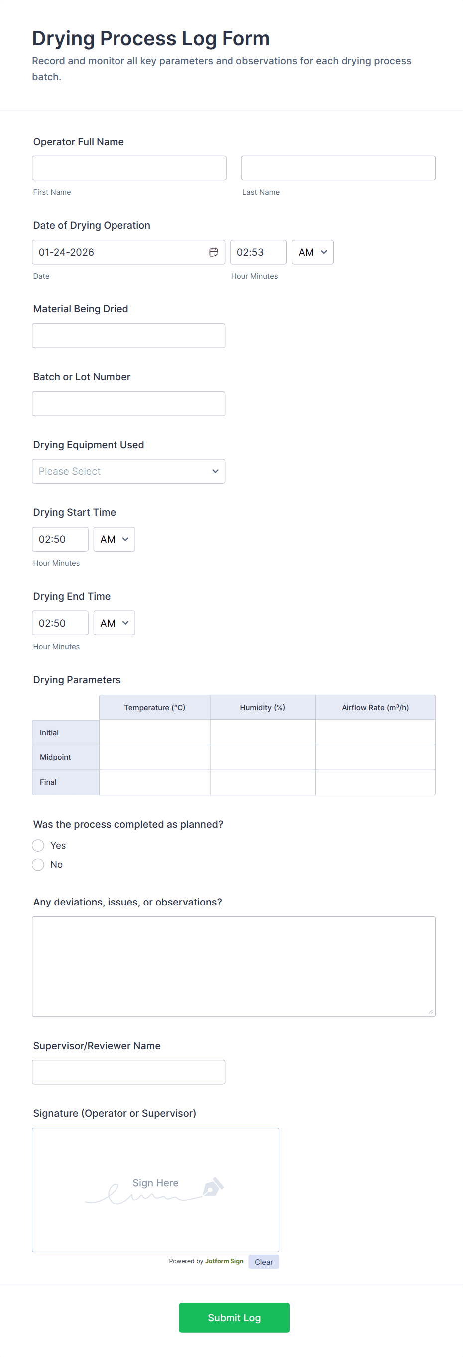Click the Final Airflow Rate table cell

pyautogui.click(x=374, y=782)
